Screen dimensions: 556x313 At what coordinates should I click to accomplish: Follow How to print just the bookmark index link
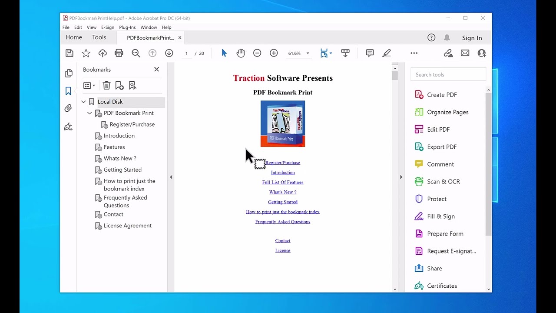(283, 212)
